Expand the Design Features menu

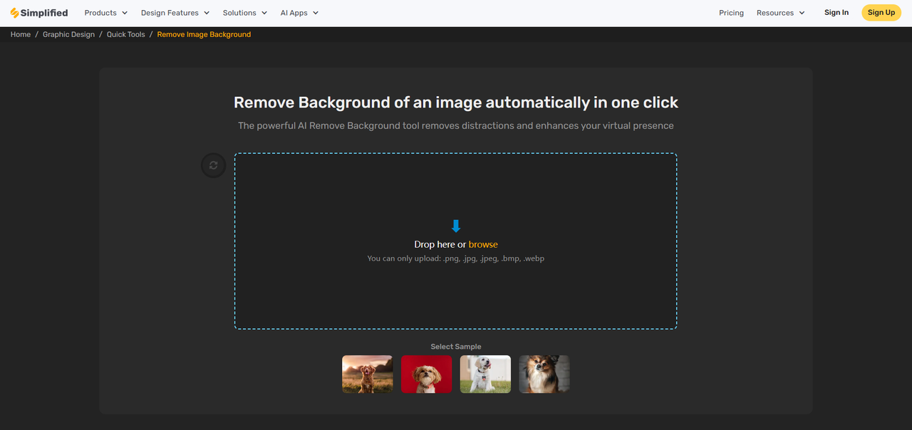[x=175, y=13]
